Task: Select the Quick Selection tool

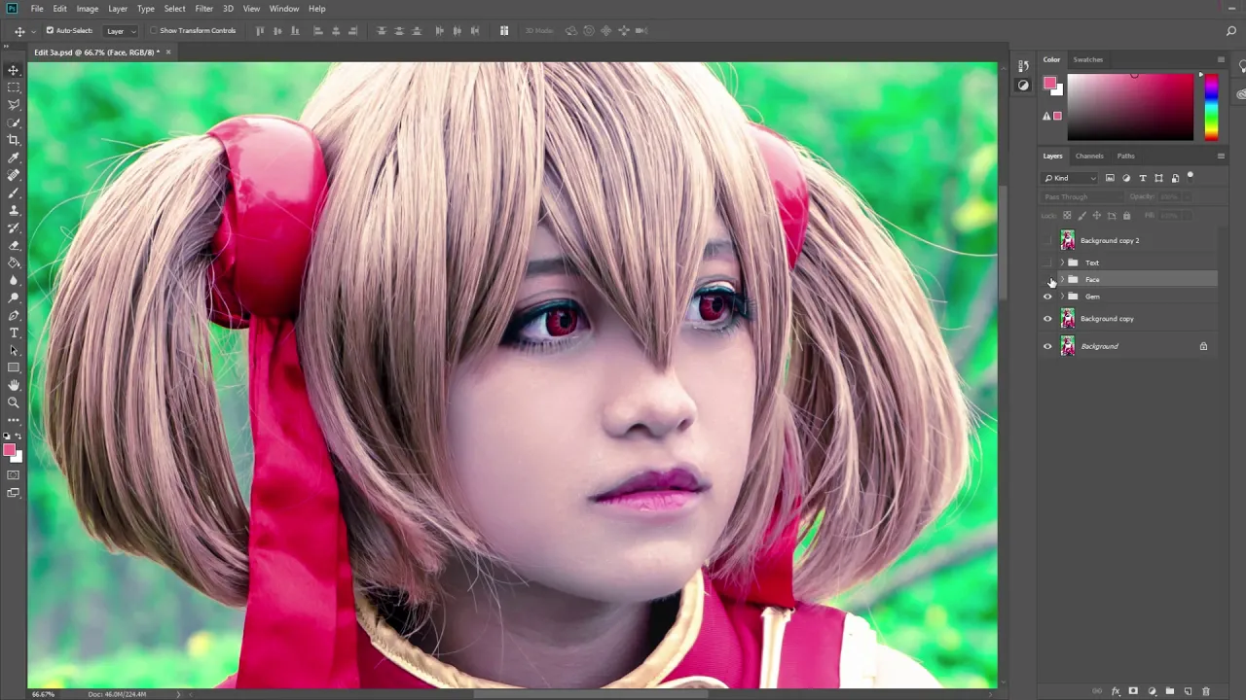Action: (14, 122)
